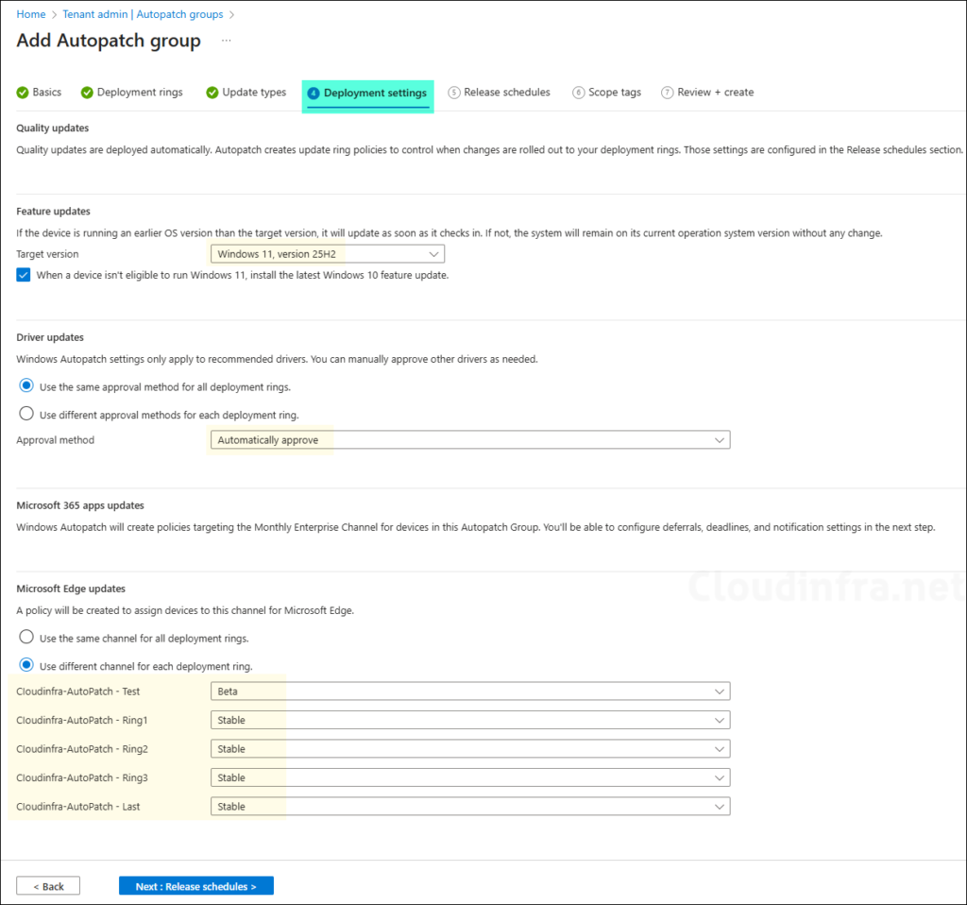Switch to the Release schedules tab
Screen dimensions: 967x905
(x=506, y=93)
